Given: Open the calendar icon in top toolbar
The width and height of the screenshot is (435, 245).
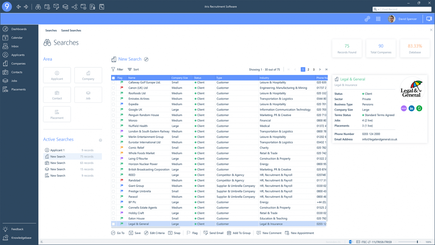Looking at the screenshot, I should (x=47, y=7).
